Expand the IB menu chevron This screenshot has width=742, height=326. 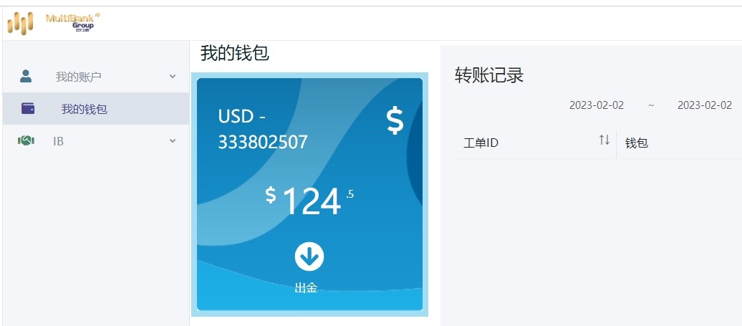click(173, 140)
